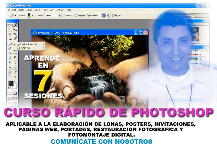Open the Mode dropdown showing Darken
This screenshot has height=145, width=217.
[x=53, y=15]
